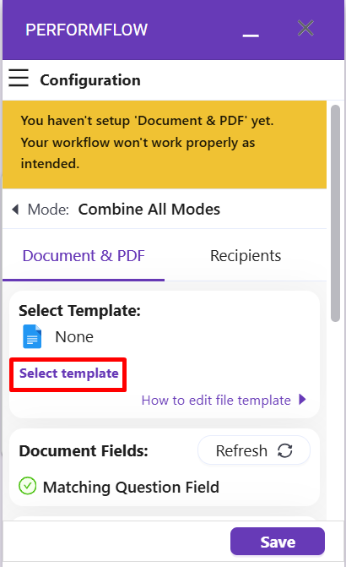346x567 pixels.
Task: Click the Select template link
Action: [68, 373]
